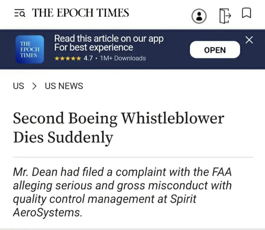Screen dimensions: 265x230
Task: Click the 1M+ Downloads label
Action: click(123, 58)
